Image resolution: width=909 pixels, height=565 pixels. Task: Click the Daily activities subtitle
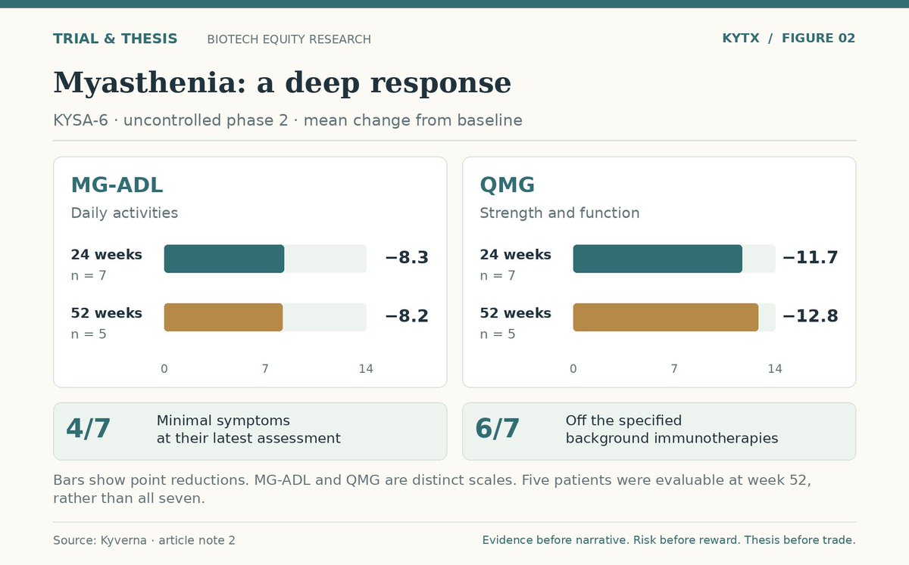pyautogui.click(x=124, y=213)
